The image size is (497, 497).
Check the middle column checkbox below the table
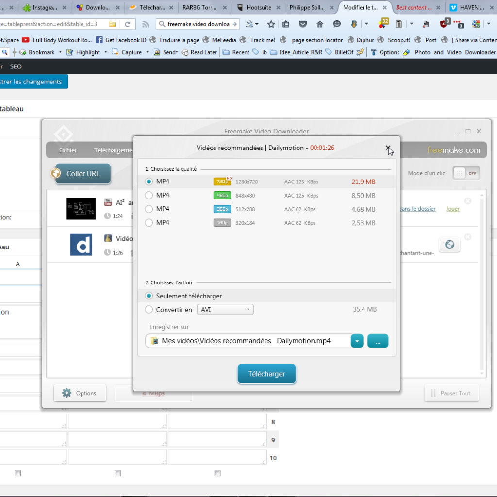click(117, 473)
